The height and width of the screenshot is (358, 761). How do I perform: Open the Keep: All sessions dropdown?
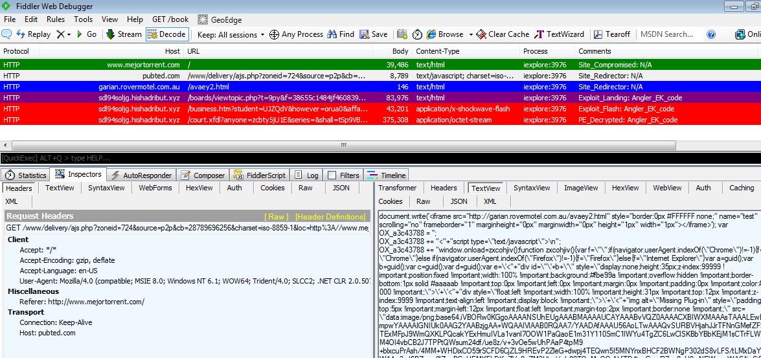pyautogui.click(x=231, y=34)
